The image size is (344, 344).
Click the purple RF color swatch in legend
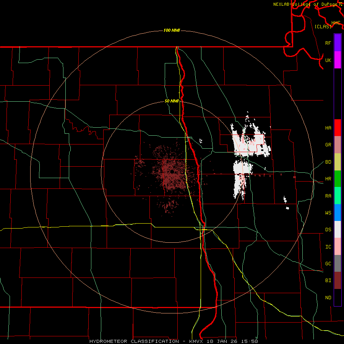[x=338, y=43]
